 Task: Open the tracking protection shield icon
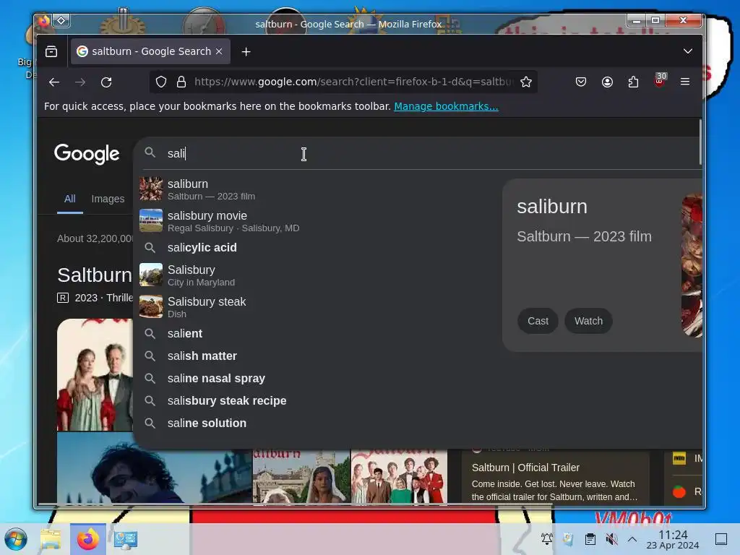(x=161, y=82)
